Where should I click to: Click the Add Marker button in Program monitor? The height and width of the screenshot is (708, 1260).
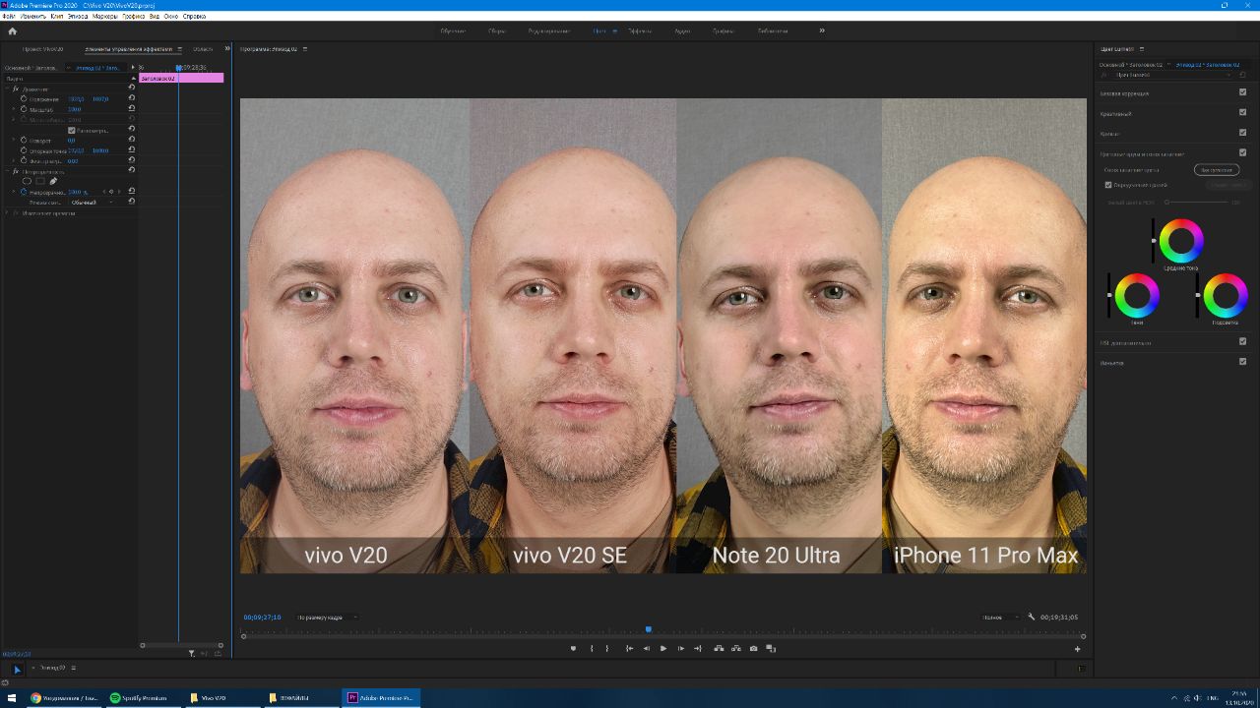click(573, 648)
